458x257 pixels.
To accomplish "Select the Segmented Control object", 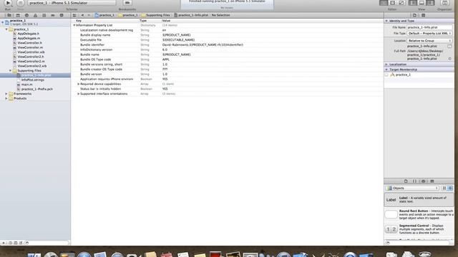I will tap(419, 229).
